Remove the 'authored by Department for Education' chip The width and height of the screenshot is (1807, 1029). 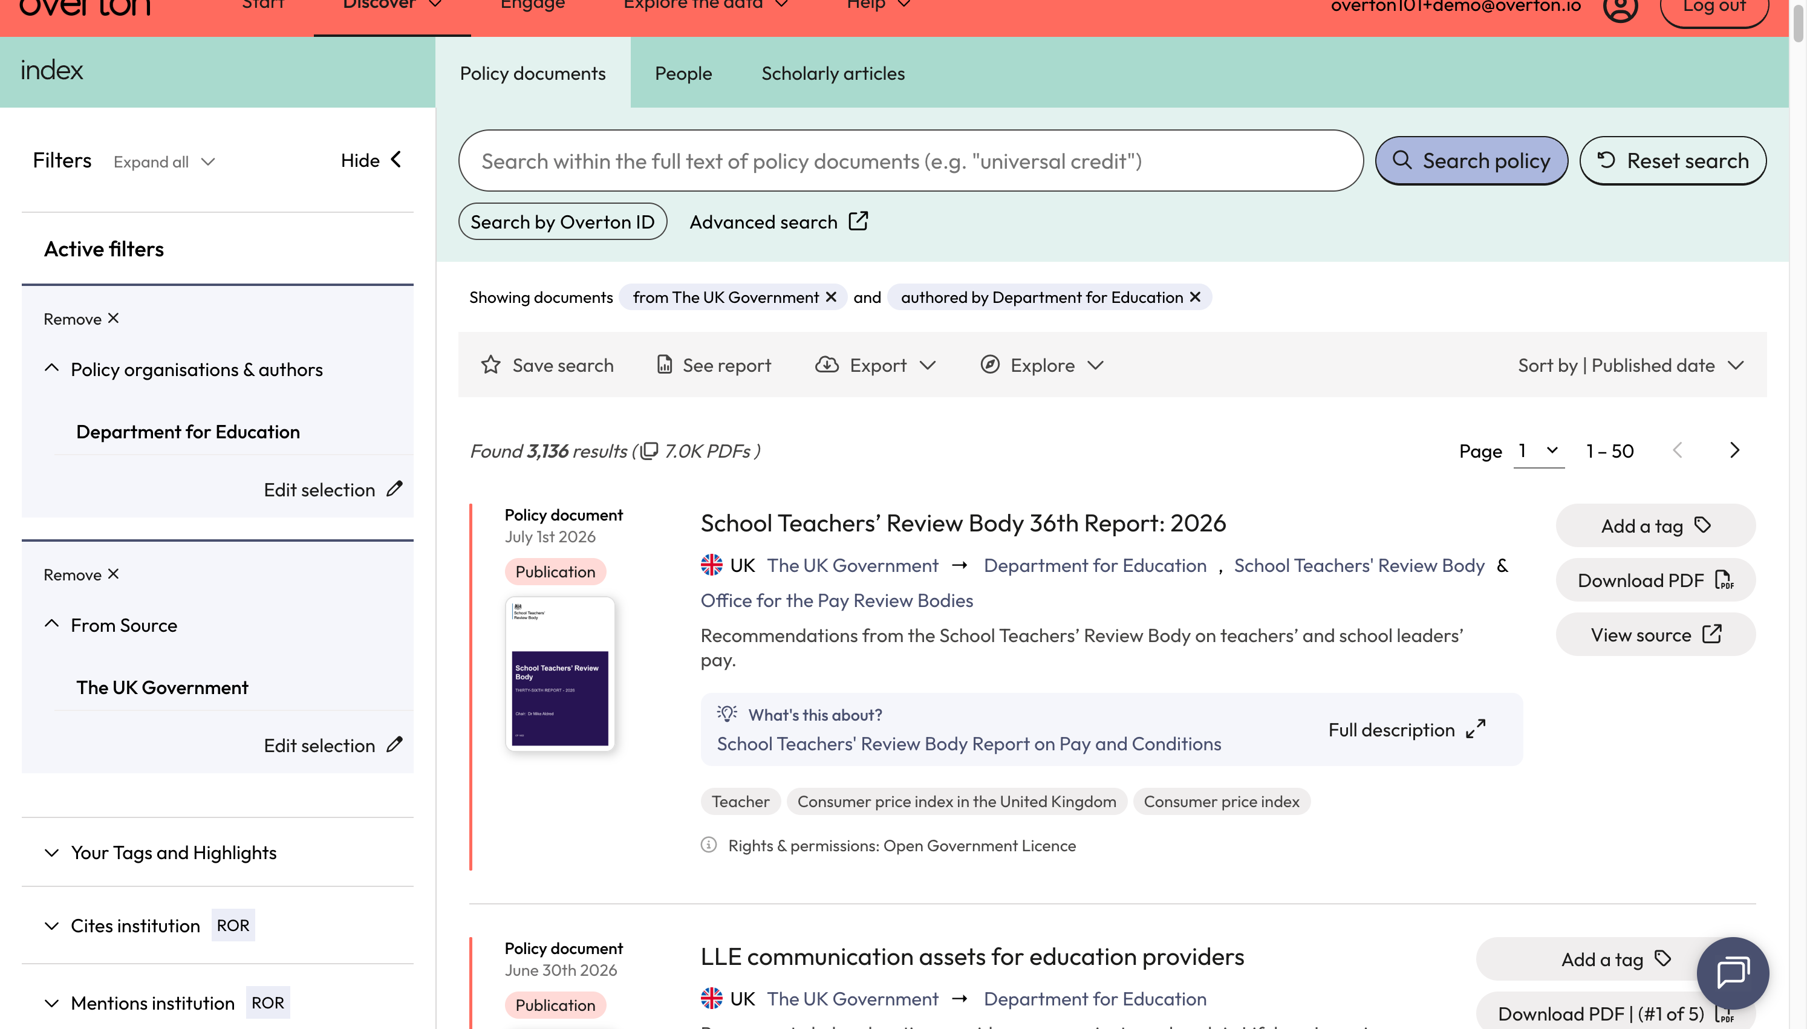[1195, 297]
